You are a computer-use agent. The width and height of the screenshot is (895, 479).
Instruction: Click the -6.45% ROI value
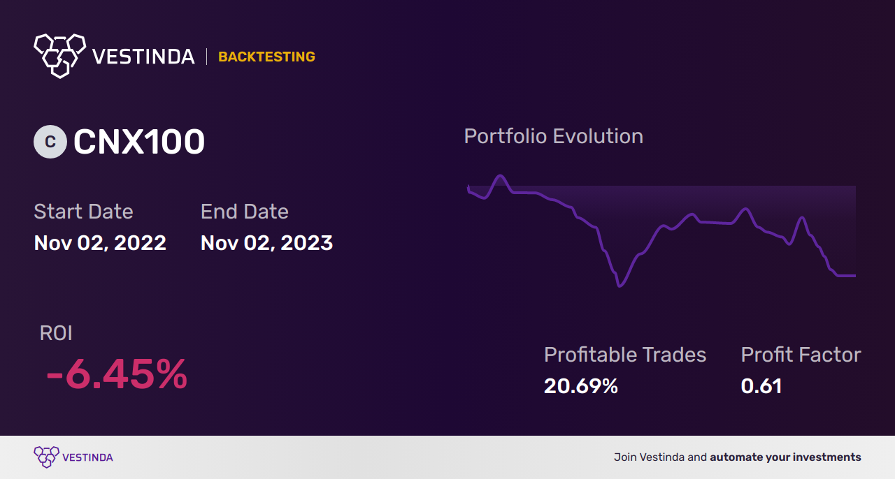[x=116, y=374]
